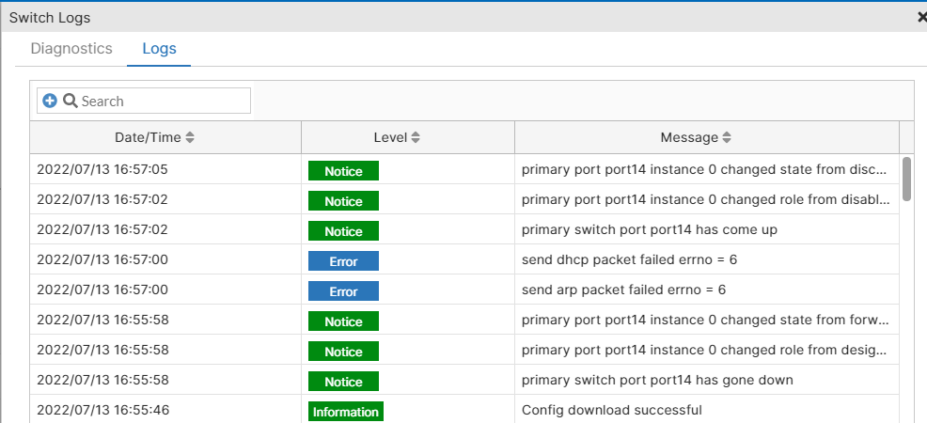Viewport: 927px width, 423px height.
Task: Click the Level column header
Action: (390, 137)
